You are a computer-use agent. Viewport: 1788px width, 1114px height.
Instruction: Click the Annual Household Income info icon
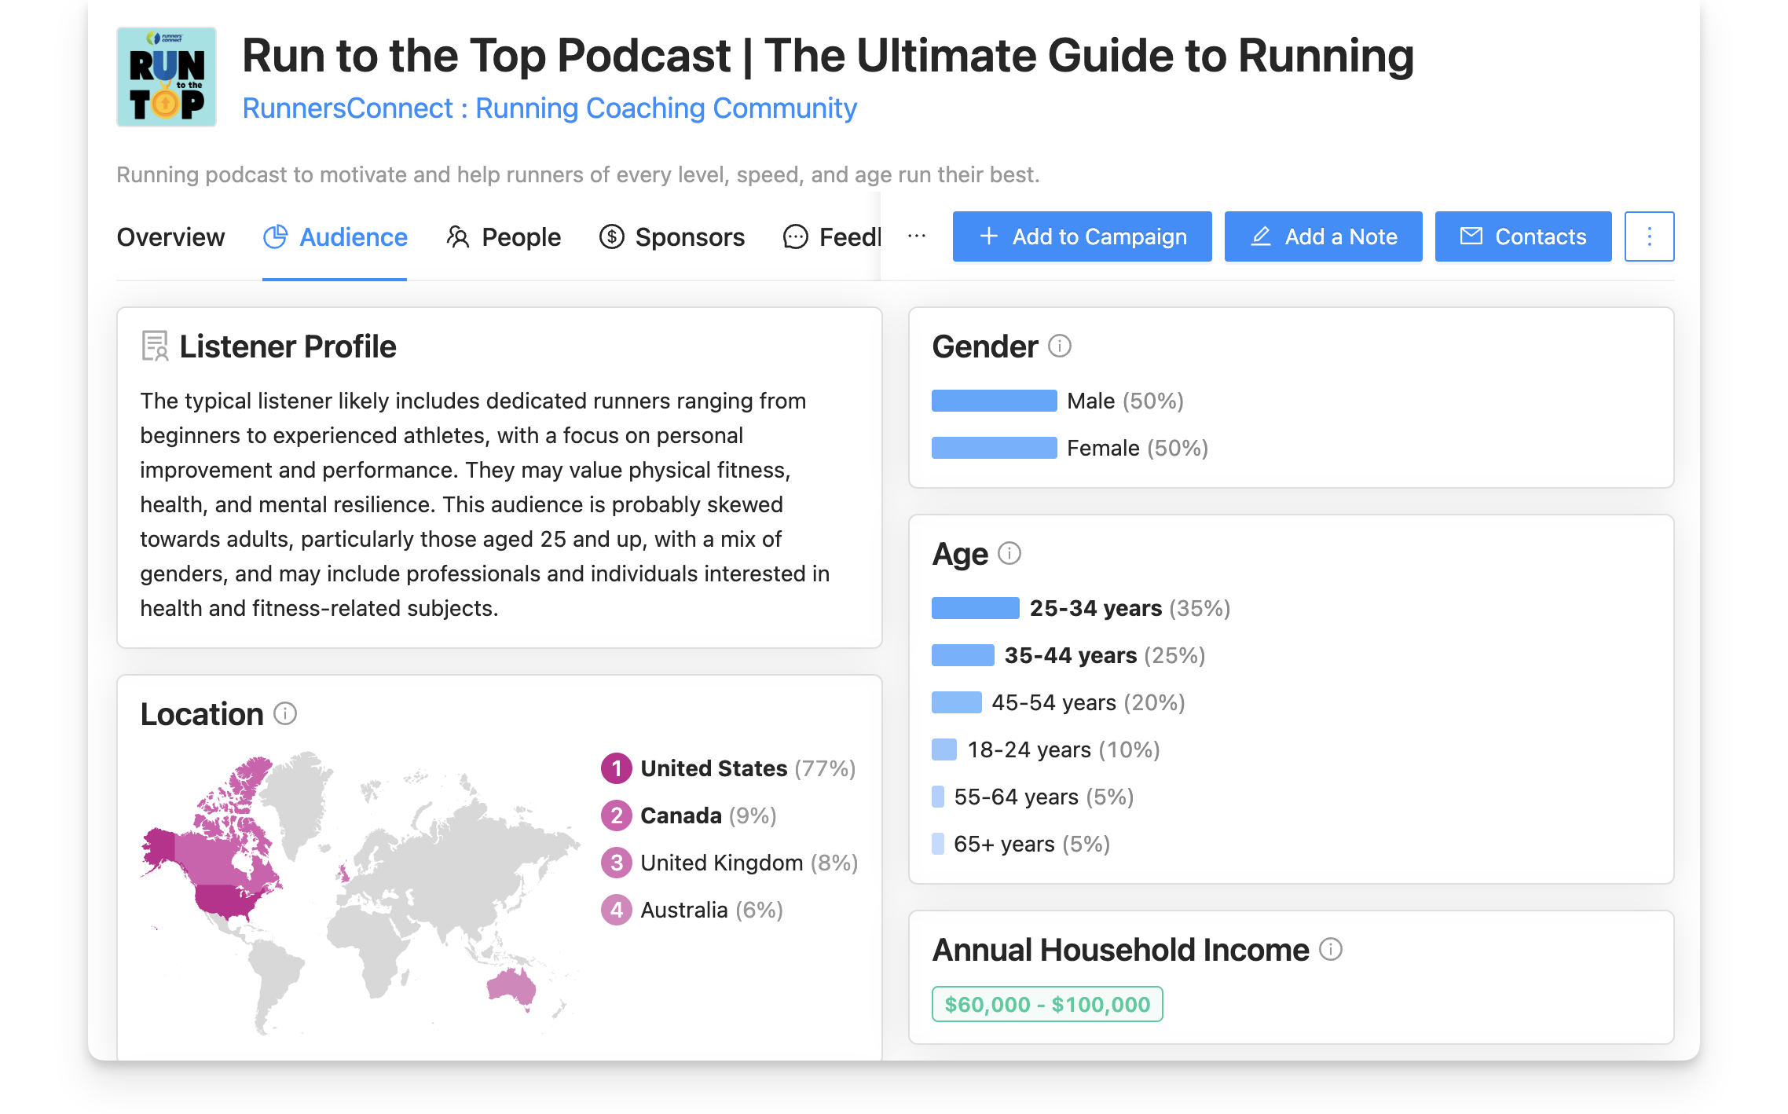(x=1331, y=949)
